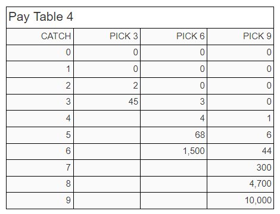Screen dimensions: 280x214
Task: Click the empty PICK 3 cell in row 4
Action: (x=107, y=118)
